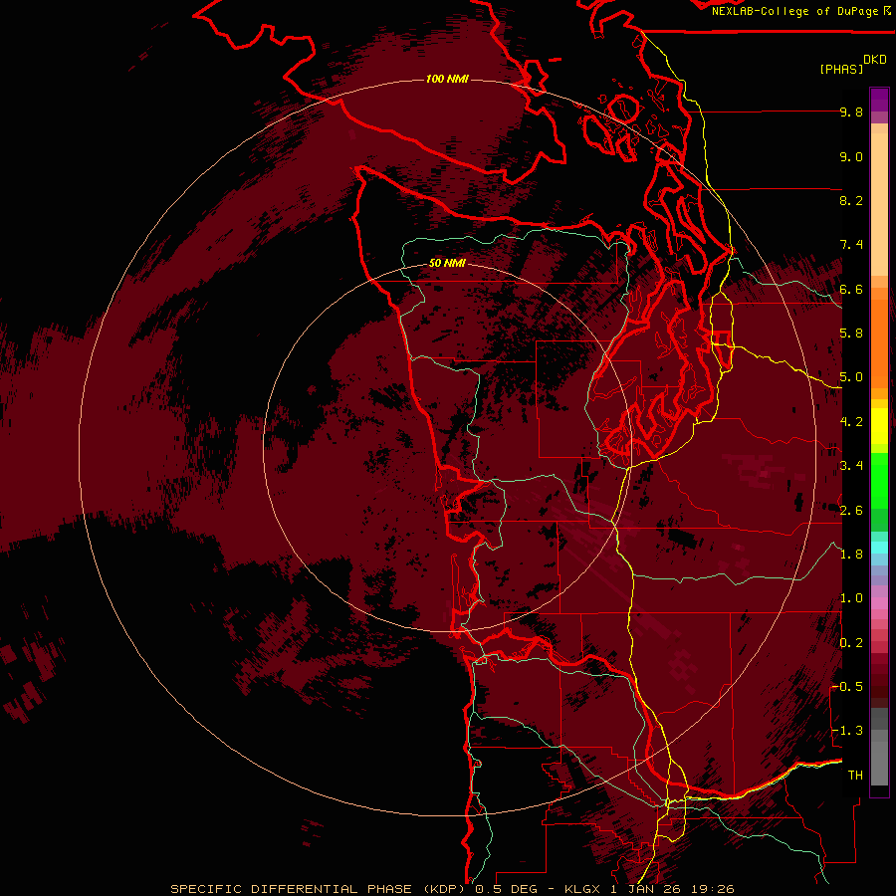
Task: Pick the 5.0 scale label
Action: point(851,377)
